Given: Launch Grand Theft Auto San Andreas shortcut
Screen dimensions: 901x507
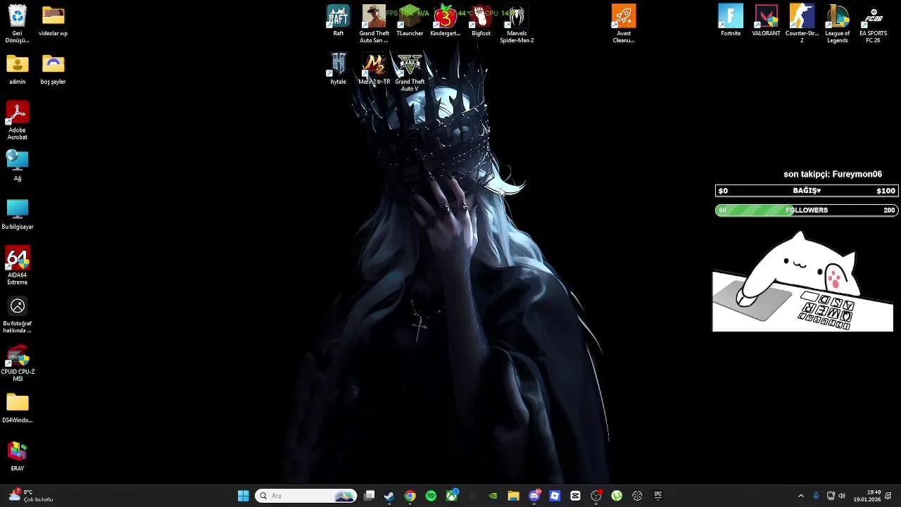Looking at the screenshot, I should click(x=374, y=24).
